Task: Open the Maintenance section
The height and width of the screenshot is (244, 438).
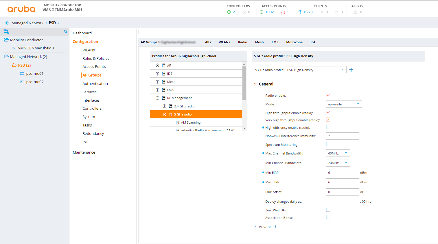Action: click(84, 152)
